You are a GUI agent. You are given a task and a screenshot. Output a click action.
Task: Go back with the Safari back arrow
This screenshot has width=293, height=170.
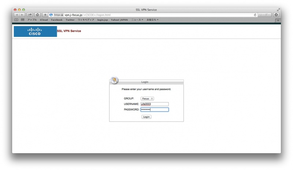[x=17, y=15]
